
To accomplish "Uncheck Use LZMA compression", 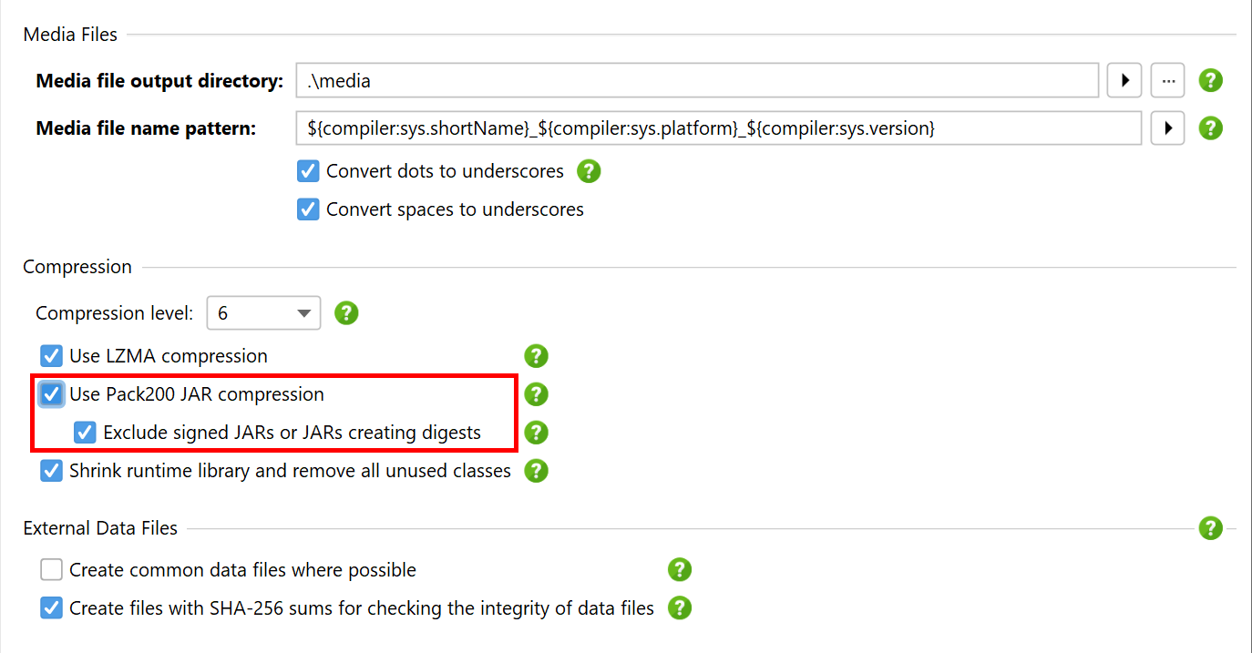I will [51, 356].
